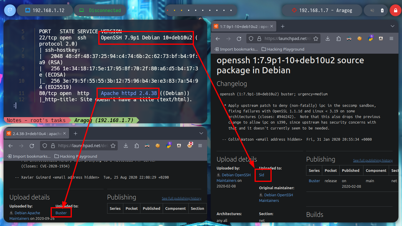Click the battery icon in top panel
Image resolution: width=402 pixels, height=226 pixels.
pos(382,11)
